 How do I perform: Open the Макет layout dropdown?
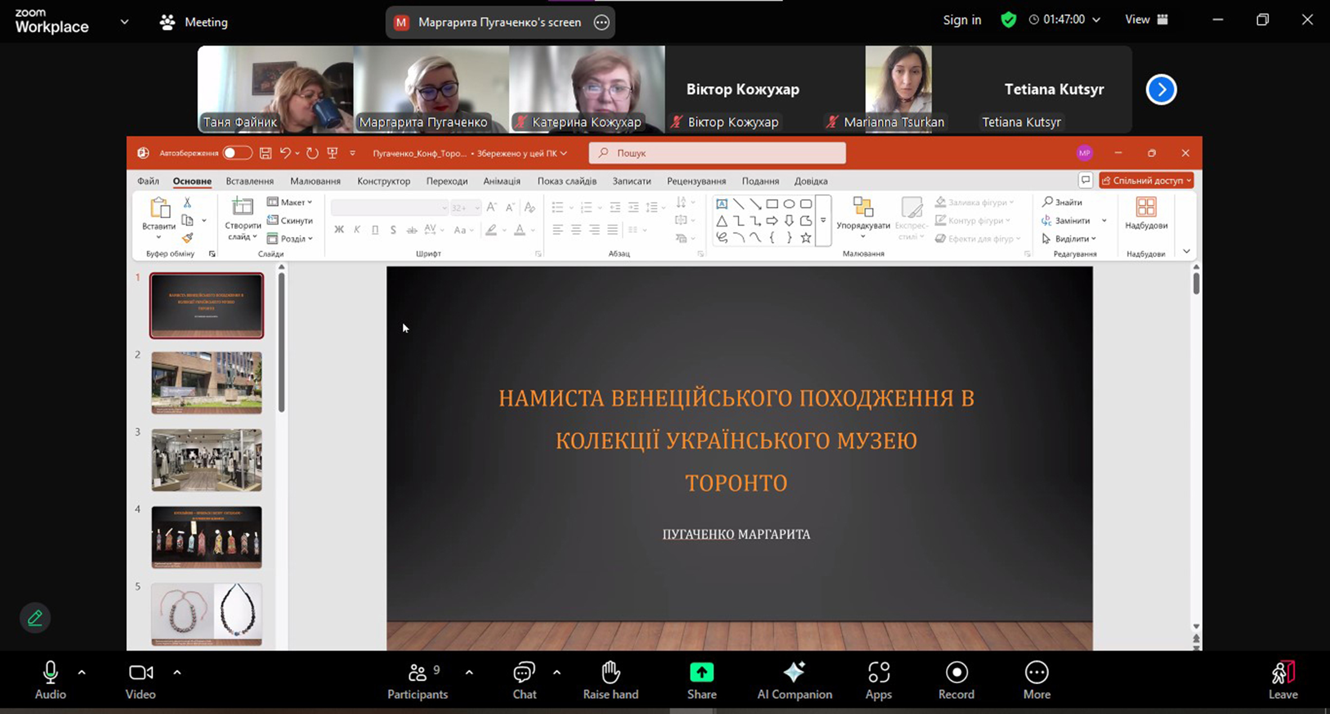coord(290,202)
